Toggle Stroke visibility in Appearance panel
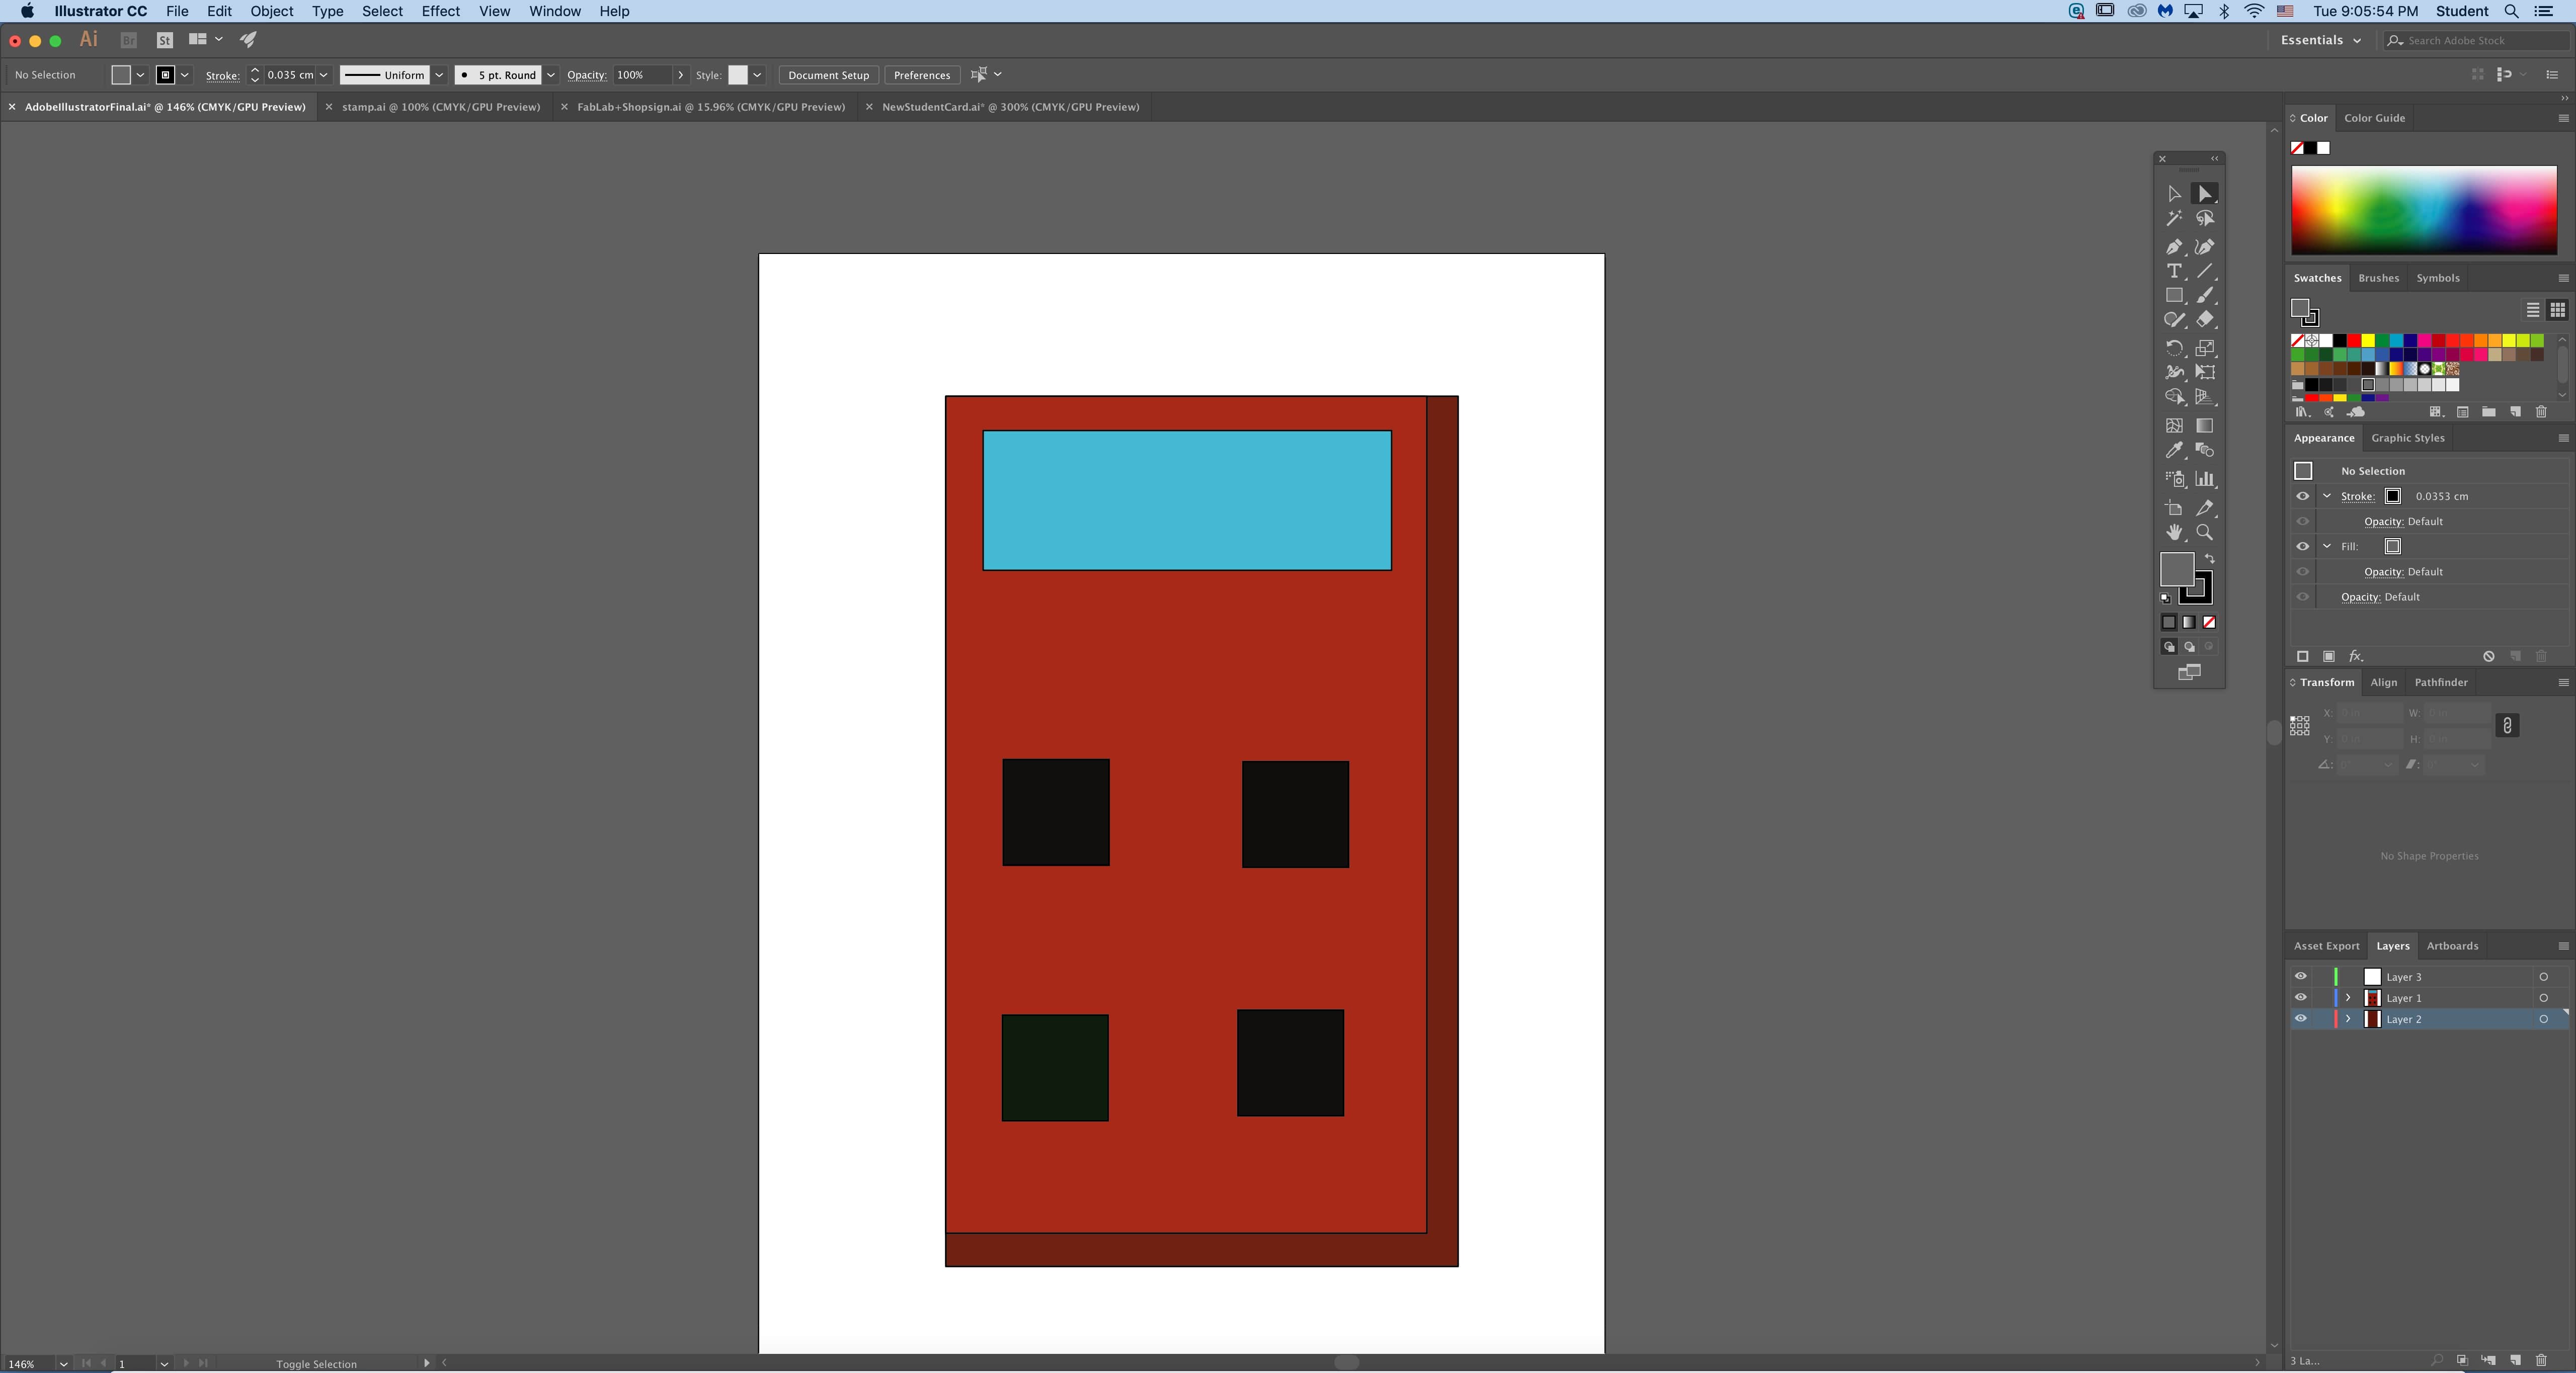 [2303, 496]
